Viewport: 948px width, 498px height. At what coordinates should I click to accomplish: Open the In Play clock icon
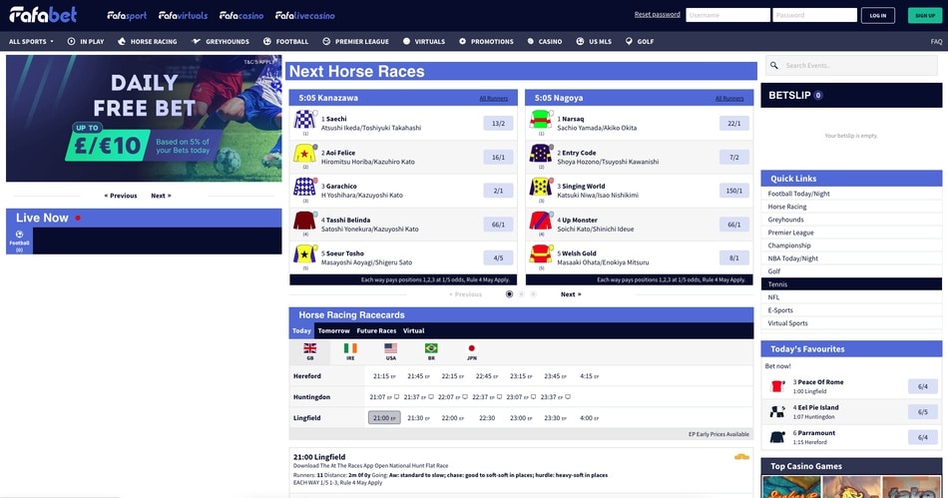click(x=71, y=41)
